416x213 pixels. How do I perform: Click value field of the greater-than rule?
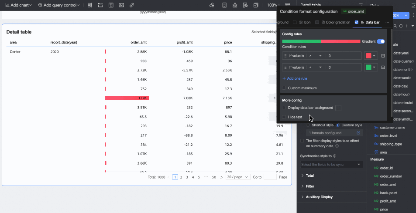(x=344, y=56)
